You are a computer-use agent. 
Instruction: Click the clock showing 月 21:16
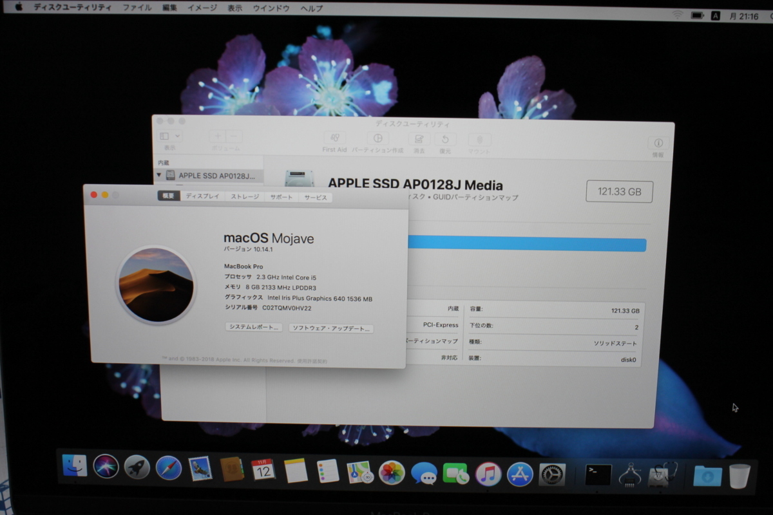744,16
